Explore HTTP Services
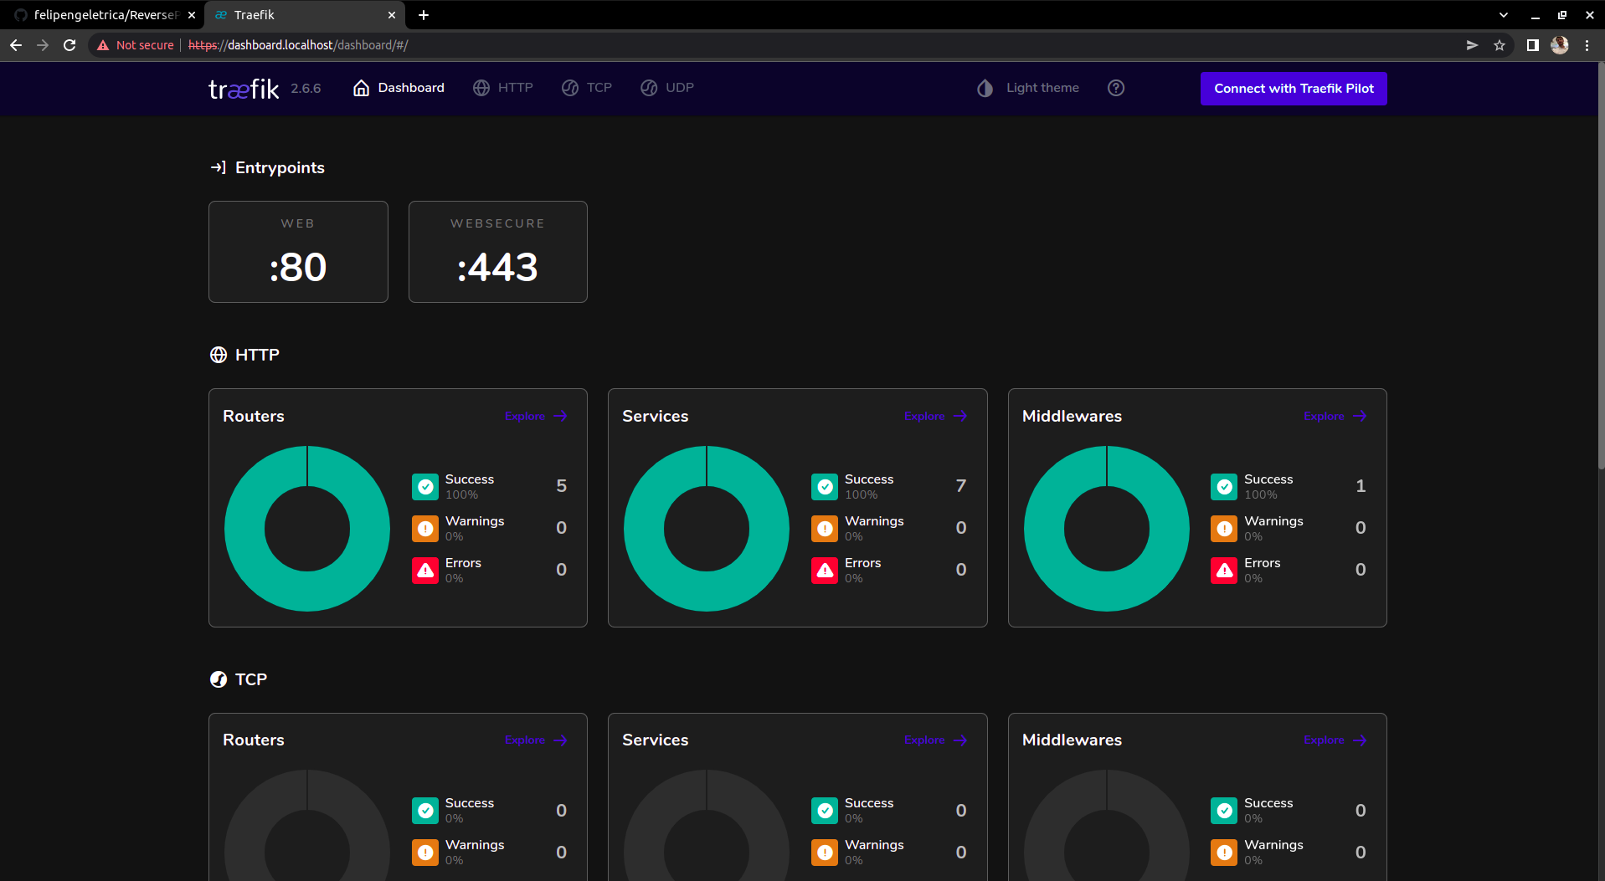This screenshot has width=1605, height=881. 935,416
